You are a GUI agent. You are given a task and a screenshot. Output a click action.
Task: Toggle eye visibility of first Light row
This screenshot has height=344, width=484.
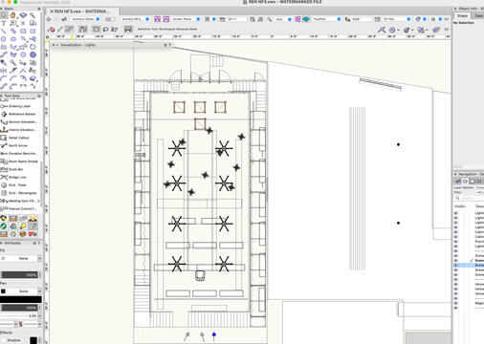tap(455, 213)
